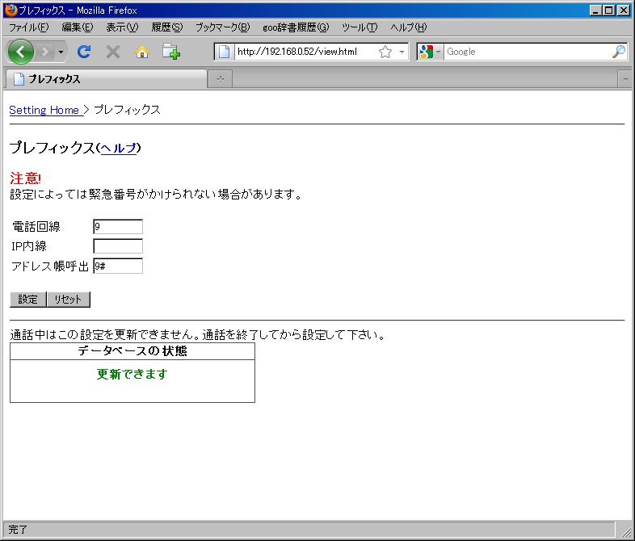
Task: Open the ツール menu
Action: [x=359, y=27]
